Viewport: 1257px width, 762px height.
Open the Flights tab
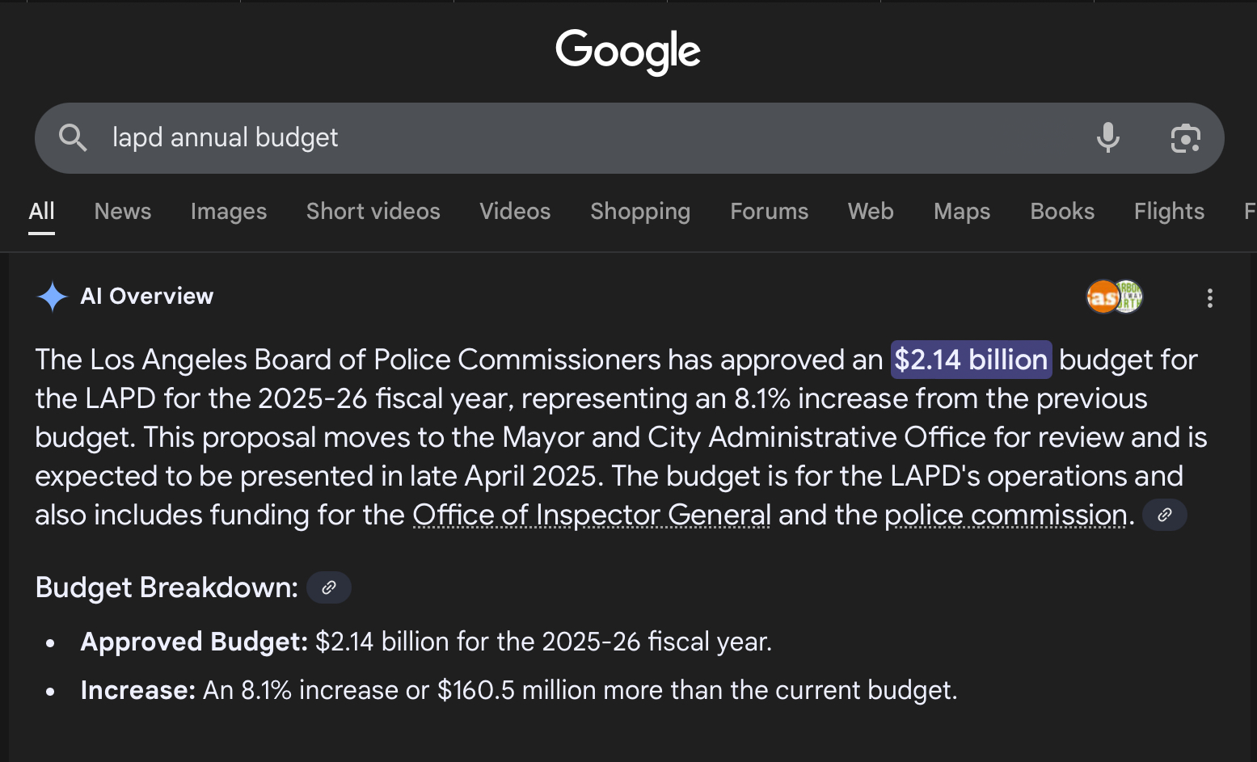tap(1169, 212)
